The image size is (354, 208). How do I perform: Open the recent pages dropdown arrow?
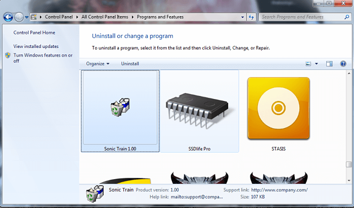27,17
